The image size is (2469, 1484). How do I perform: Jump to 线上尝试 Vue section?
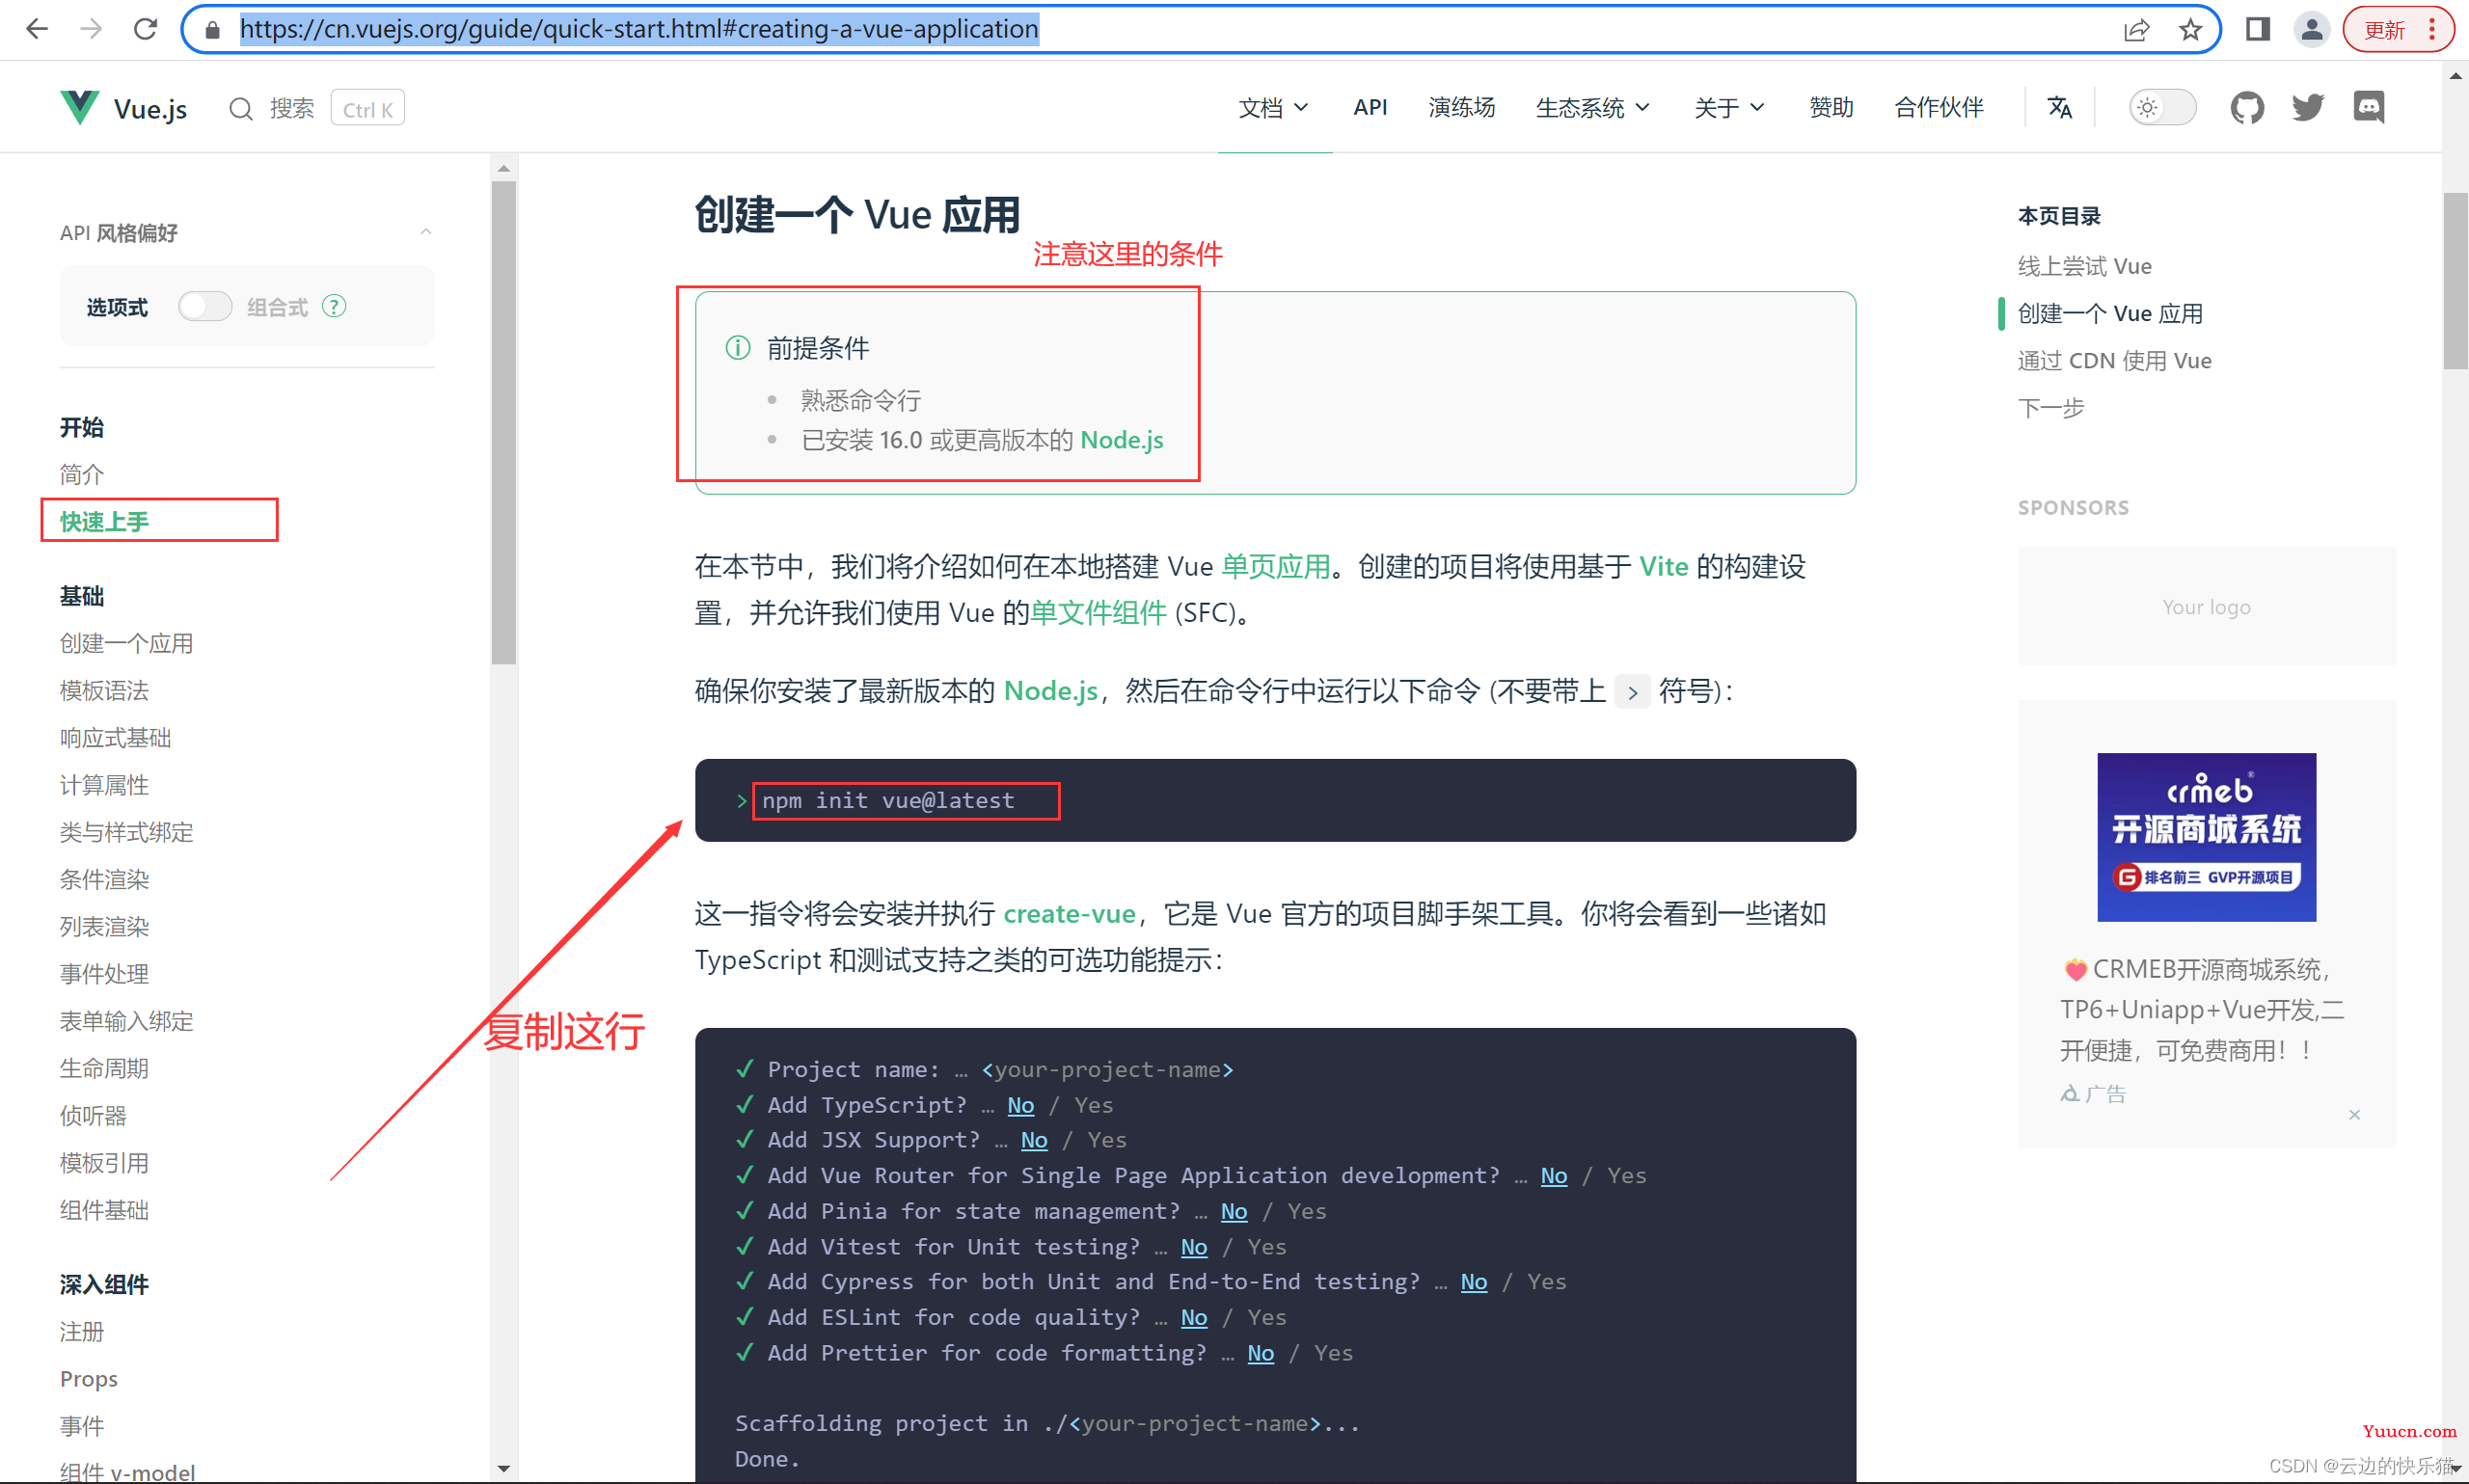pos(2084,266)
